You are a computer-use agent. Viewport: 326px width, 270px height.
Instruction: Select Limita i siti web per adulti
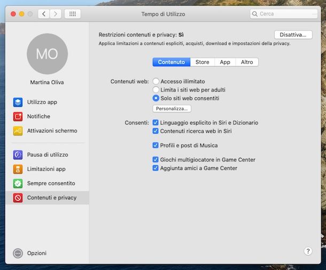point(156,90)
